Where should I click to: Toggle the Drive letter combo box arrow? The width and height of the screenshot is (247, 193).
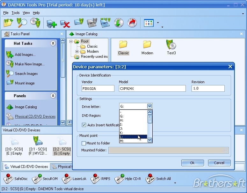[x=149, y=106]
